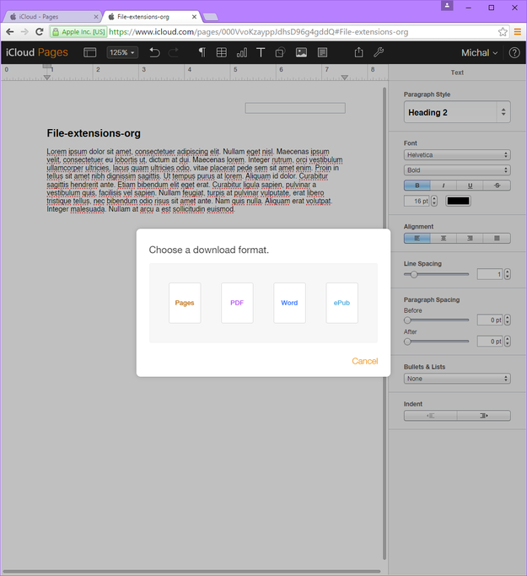This screenshot has width=527, height=576.
Task: Click the document vertical scrollbar
Action: click(384, 323)
